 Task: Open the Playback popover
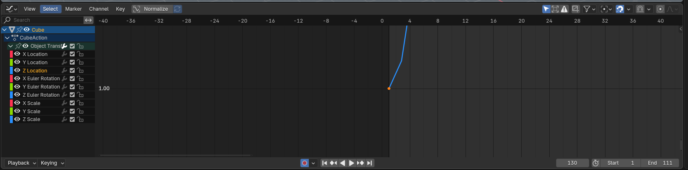22,163
